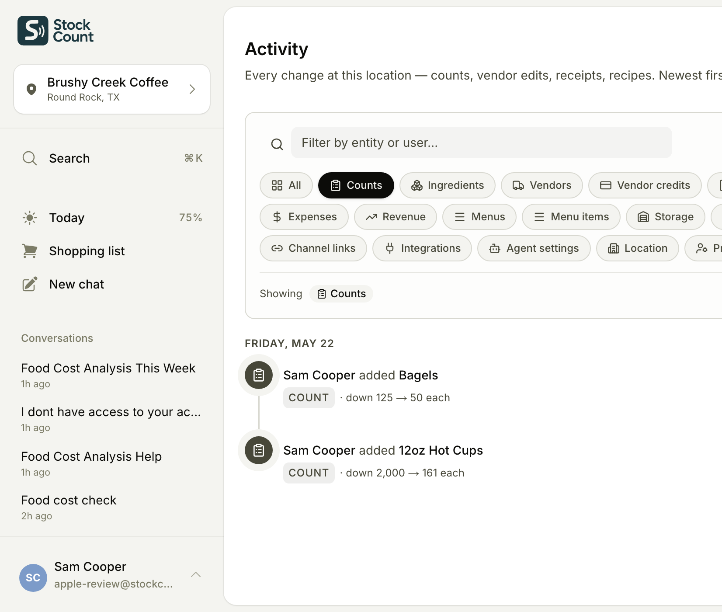Click the FRIDAY, MAY 22 date header
Screen dimensions: 722x612
(x=289, y=344)
